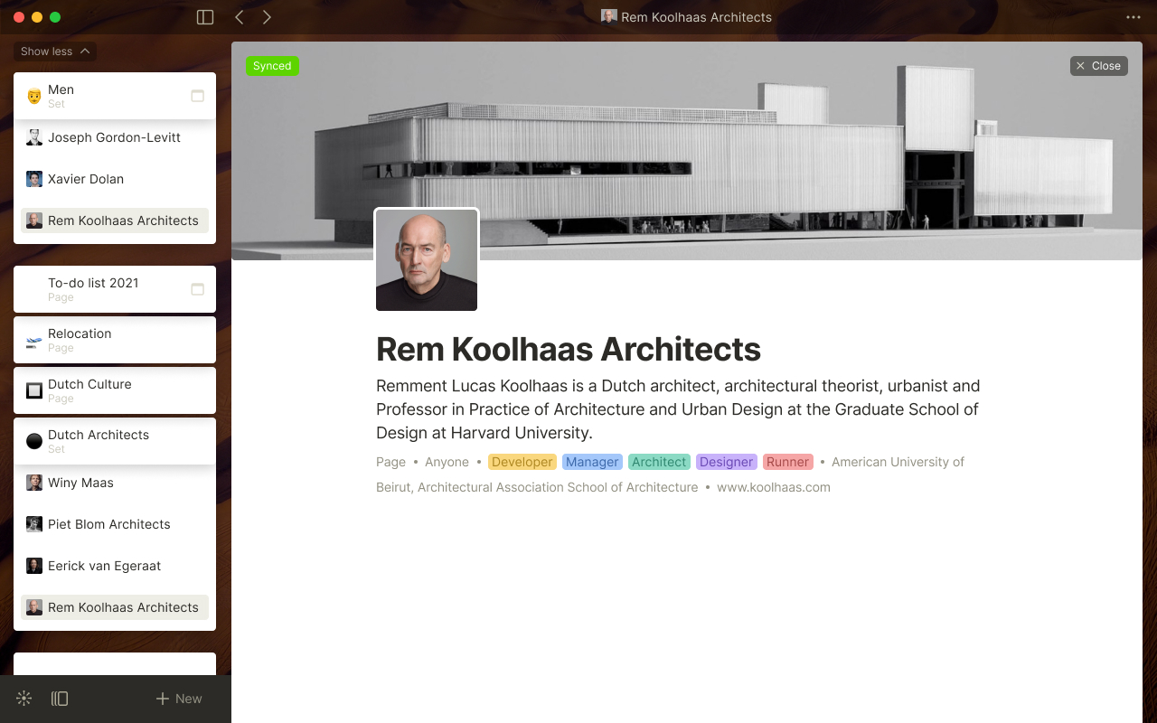Create a new object with + New
1157x723 pixels.
(179, 699)
